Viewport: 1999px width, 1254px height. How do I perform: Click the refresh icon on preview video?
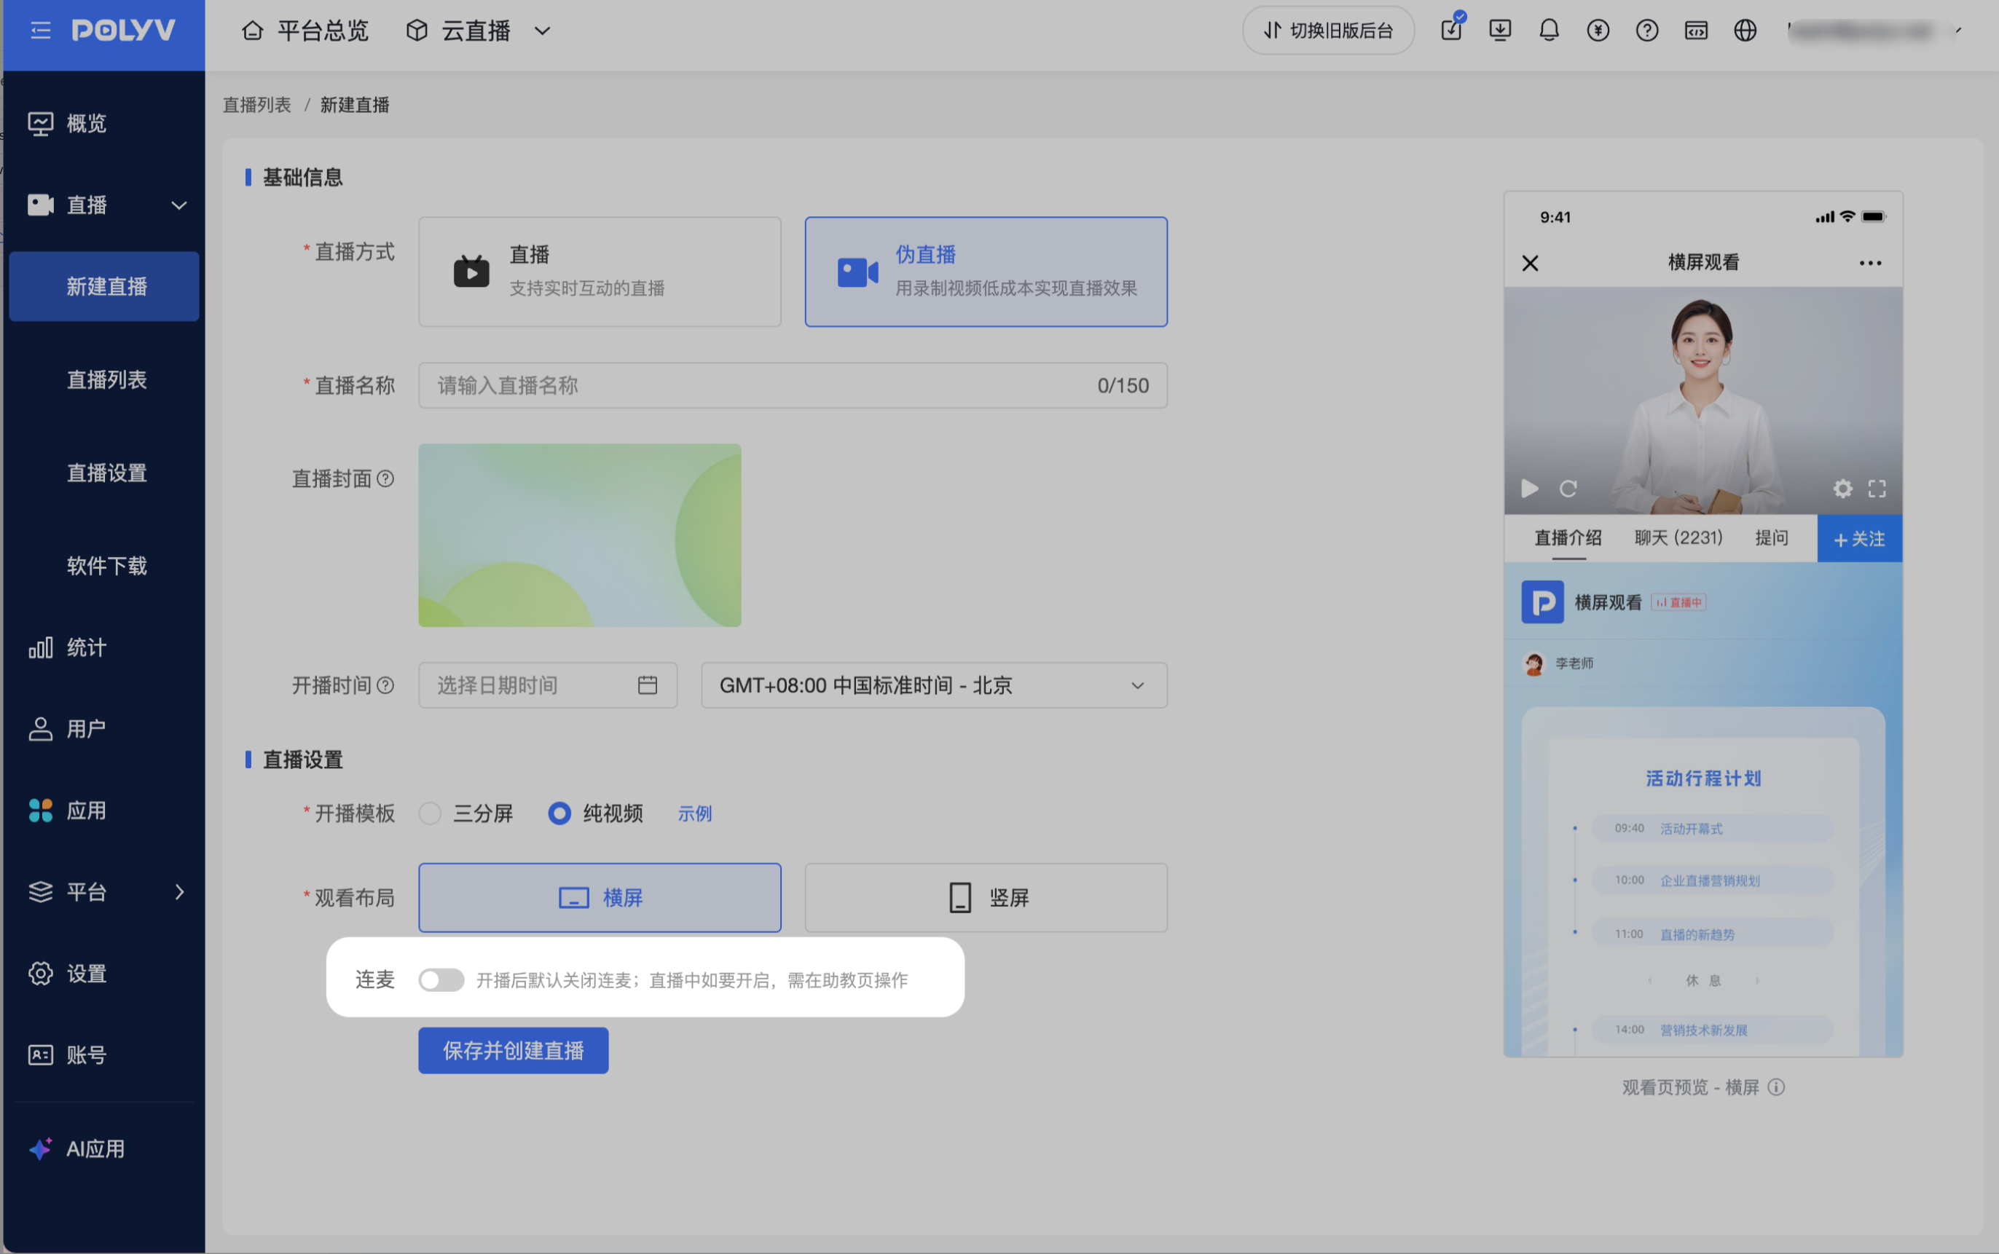pos(1568,489)
